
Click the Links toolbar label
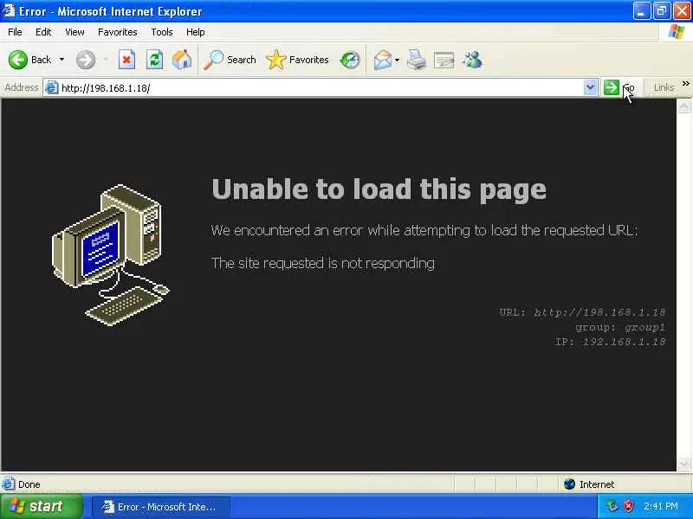click(664, 87)
